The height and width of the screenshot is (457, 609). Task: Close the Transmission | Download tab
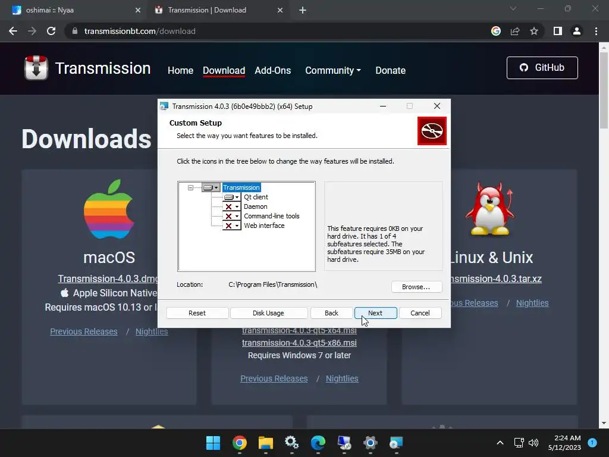[x=280, y=11]
